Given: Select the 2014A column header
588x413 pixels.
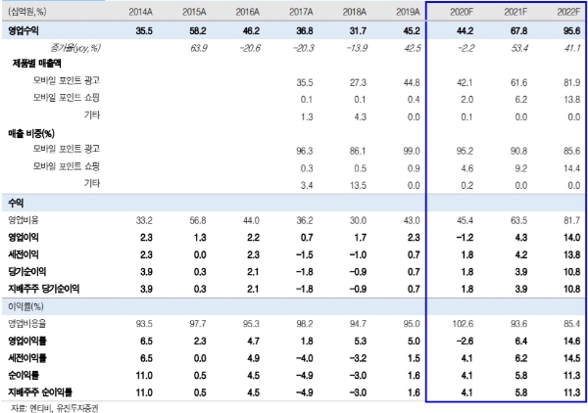Looking at the screenshot, I should (x=140, y=12).
